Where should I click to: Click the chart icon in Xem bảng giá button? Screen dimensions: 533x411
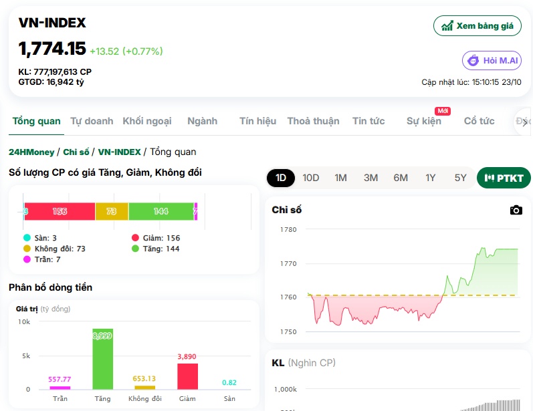tap(447, 26)
